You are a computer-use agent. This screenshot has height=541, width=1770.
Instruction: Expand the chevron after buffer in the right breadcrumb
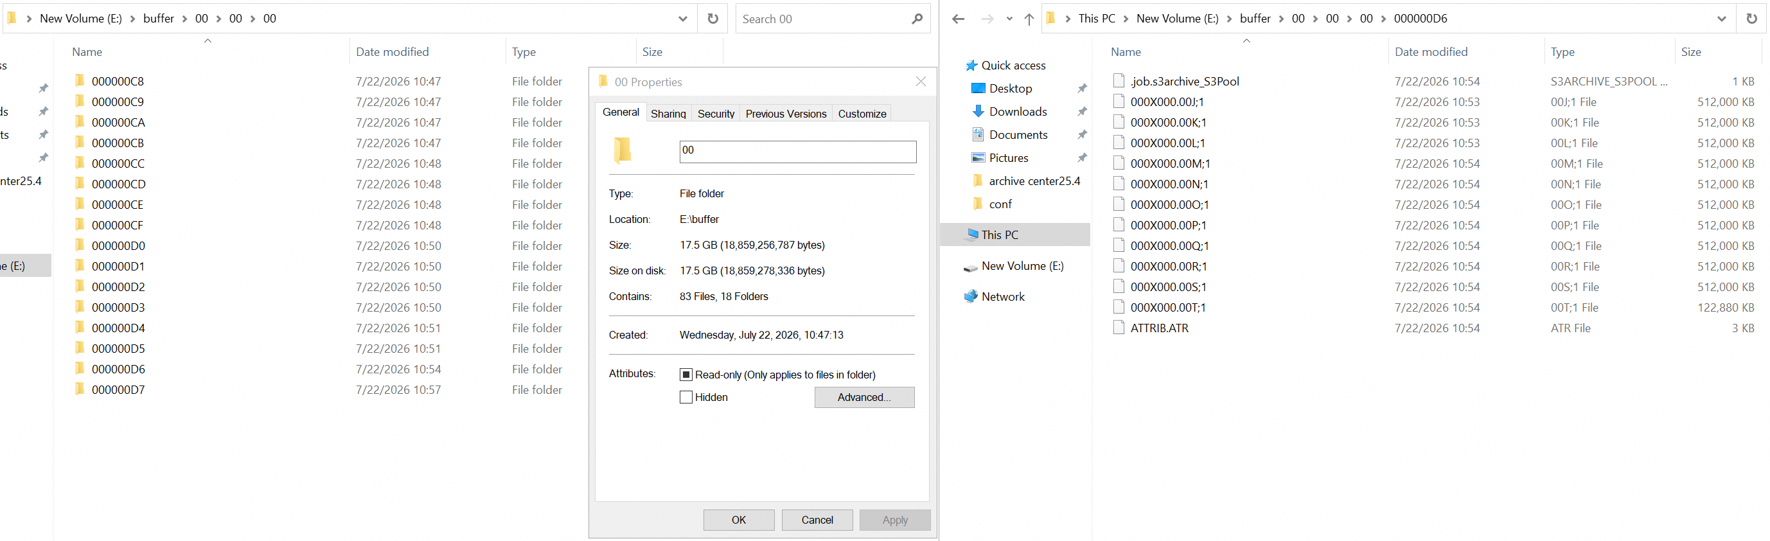point(1281,19)
